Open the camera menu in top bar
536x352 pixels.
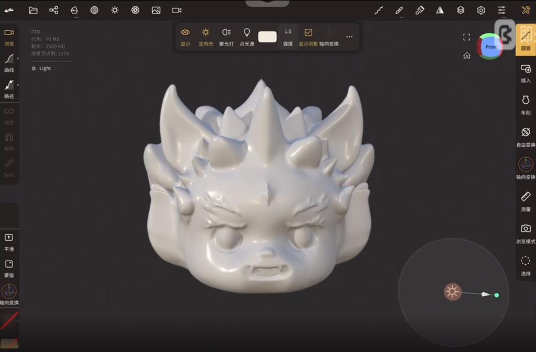point(176,10)
